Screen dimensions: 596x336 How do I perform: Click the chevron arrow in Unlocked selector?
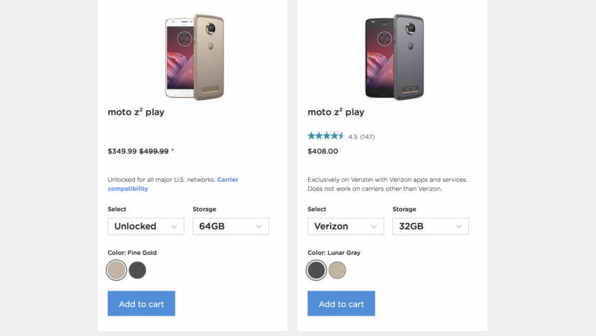pos(174,227)
